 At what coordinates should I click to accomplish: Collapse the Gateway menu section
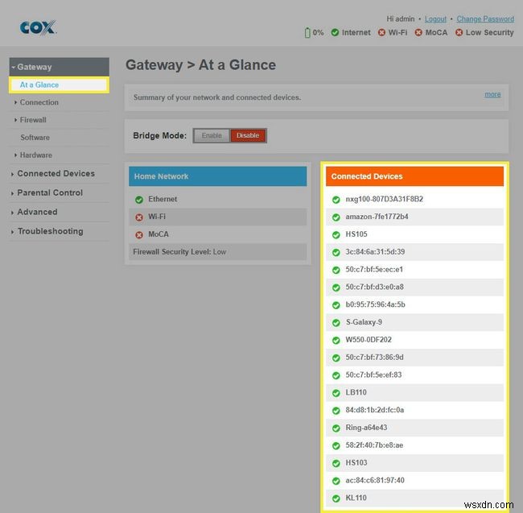pos(59,67)
